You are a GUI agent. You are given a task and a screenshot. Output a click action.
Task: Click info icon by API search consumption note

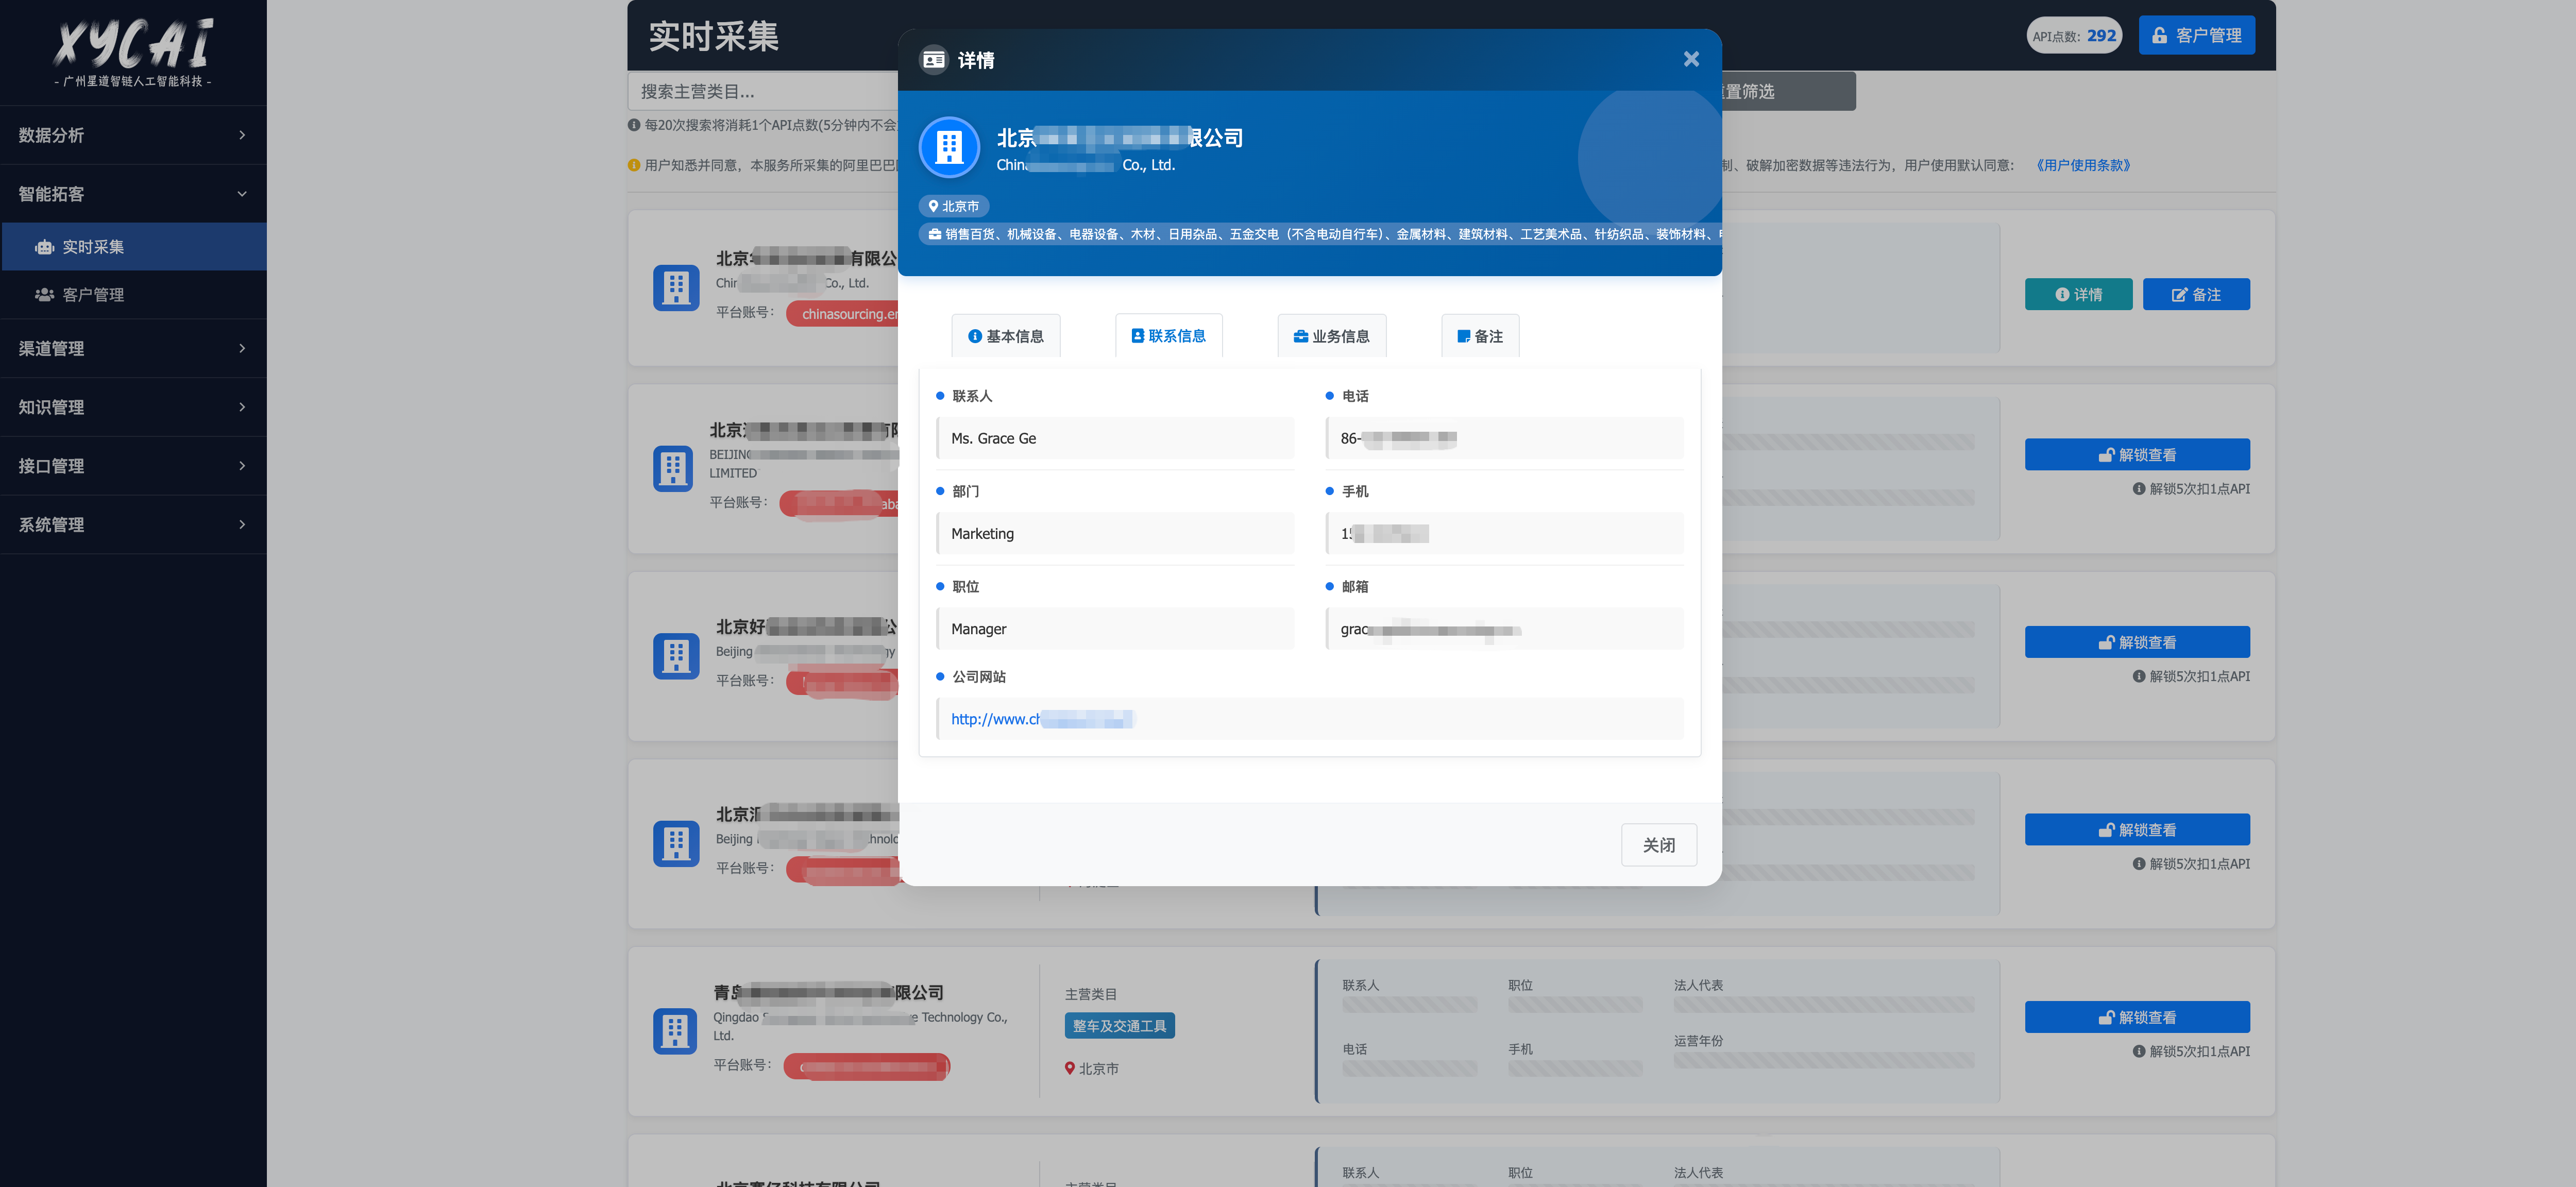(x=634, y=125)
